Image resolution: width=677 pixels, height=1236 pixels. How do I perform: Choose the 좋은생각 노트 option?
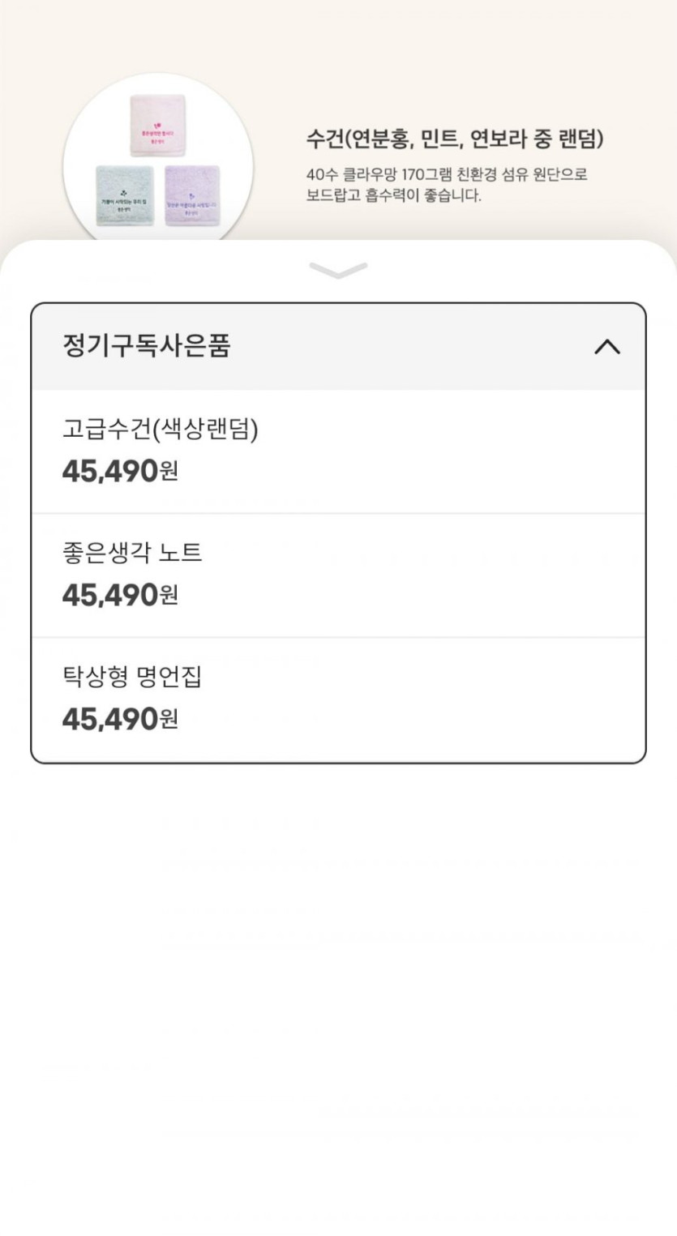[132, 553]
